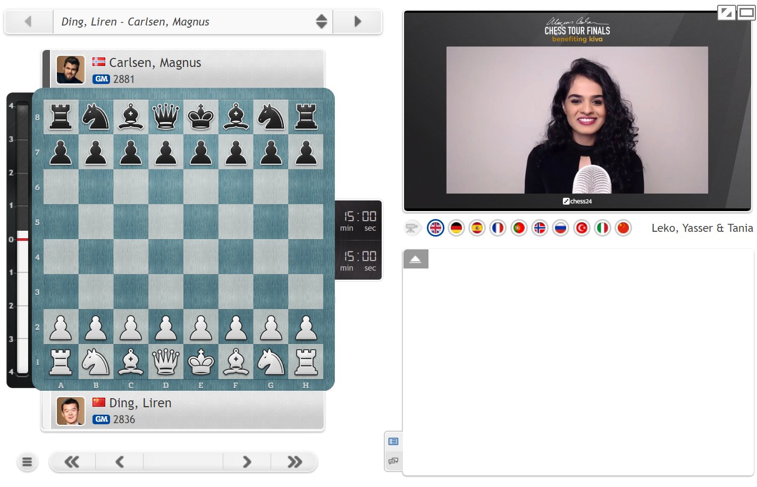
Task: Click the up-down arrows of game selector
Action: (321, 22)
